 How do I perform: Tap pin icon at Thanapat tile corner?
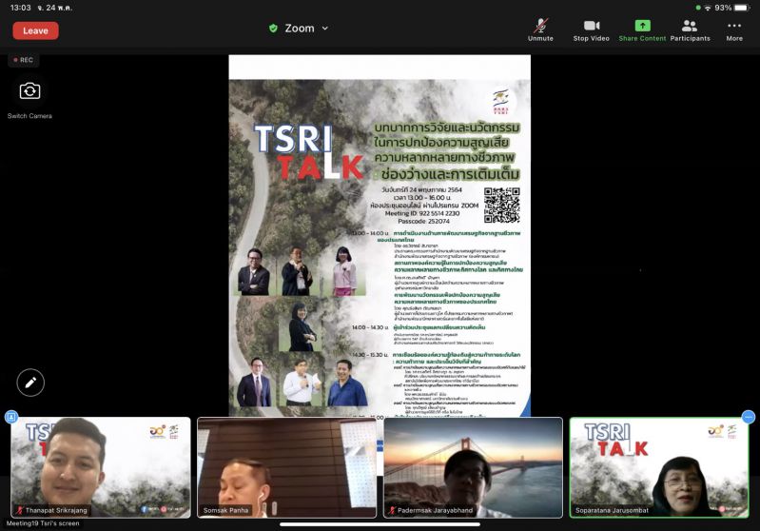11,417
